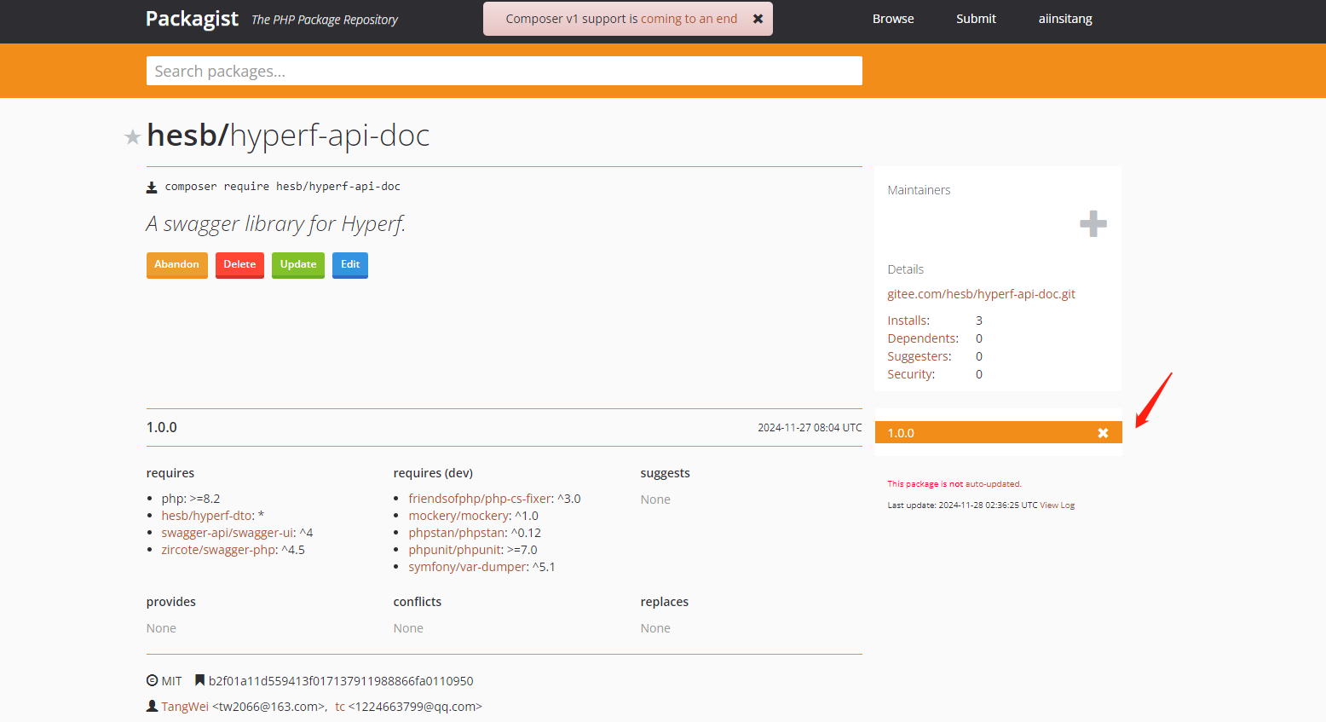Click the bookmark icon beside reference hash
Image resolution: width=1326 pixels, height=722 pixels.
pos(199,680)
